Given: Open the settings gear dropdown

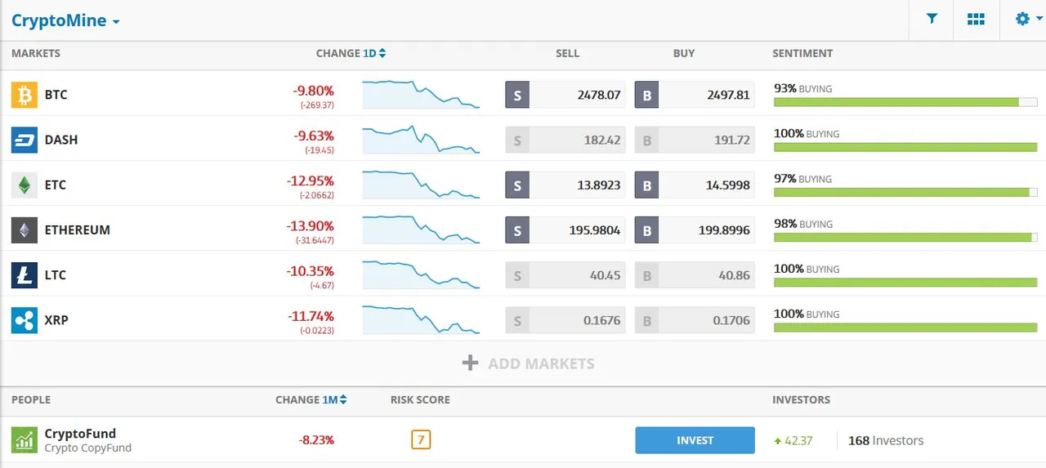Looking at the screenshot, I should coord(1026,19).
